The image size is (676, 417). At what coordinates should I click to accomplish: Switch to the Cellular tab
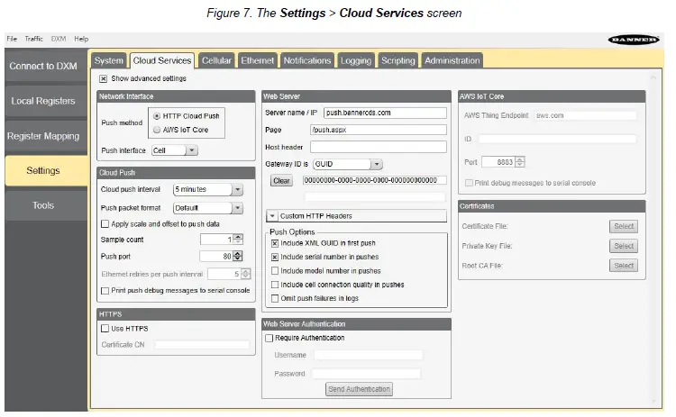tap(216, 60)
